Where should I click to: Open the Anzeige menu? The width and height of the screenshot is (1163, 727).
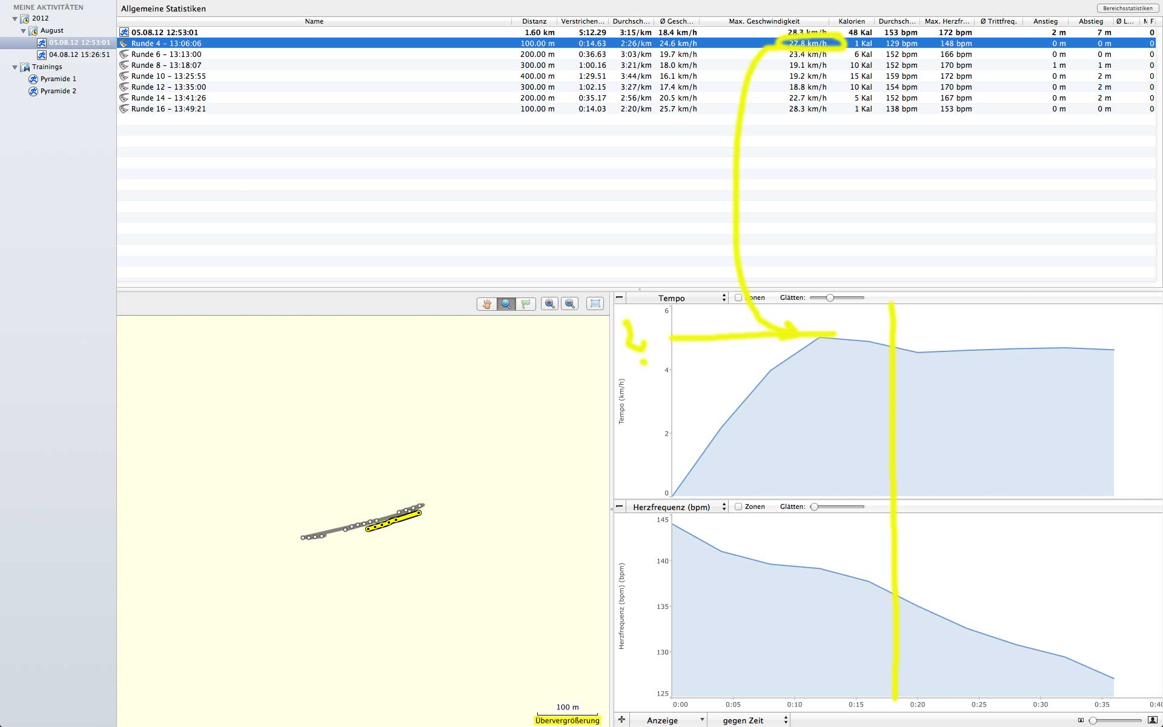click(x=668, y=720)
